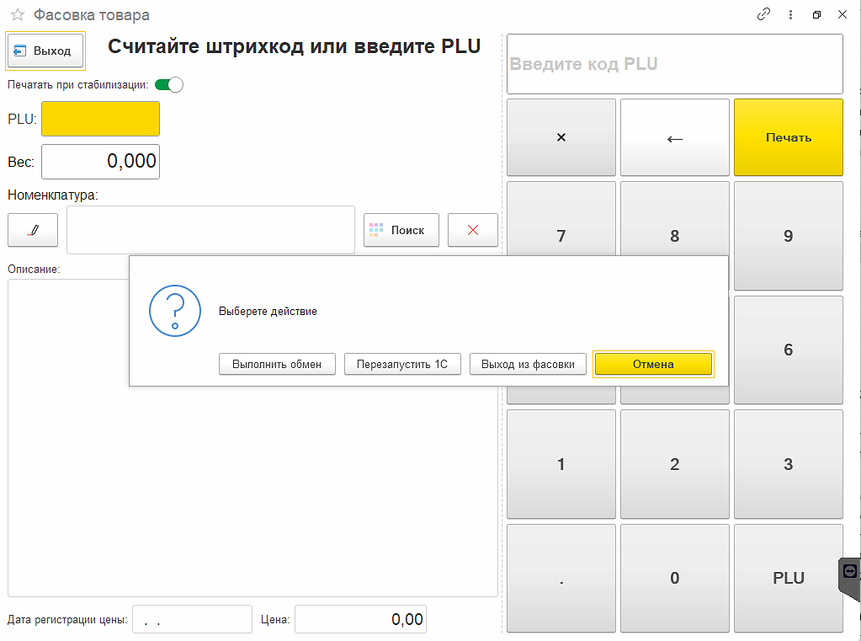Tap the decimal point key
Screen dimensions: 861x641
(x=561, y=579)
